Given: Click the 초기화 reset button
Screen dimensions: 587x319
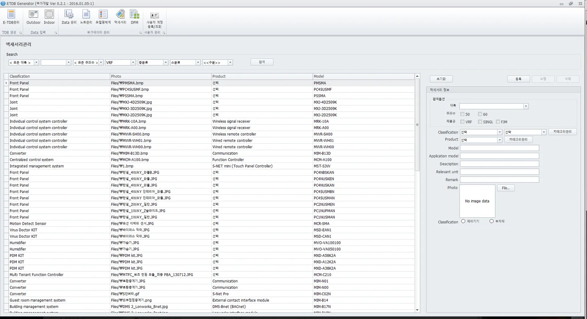Looking at the screenshot, I should pos(441,79).
